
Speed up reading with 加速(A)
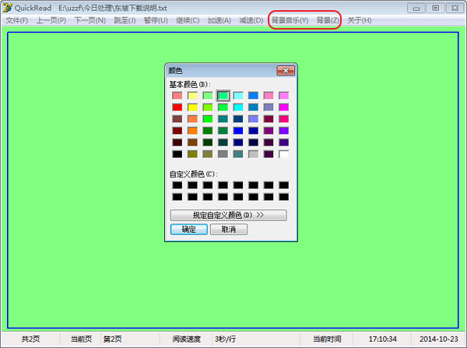coord(219,20)
